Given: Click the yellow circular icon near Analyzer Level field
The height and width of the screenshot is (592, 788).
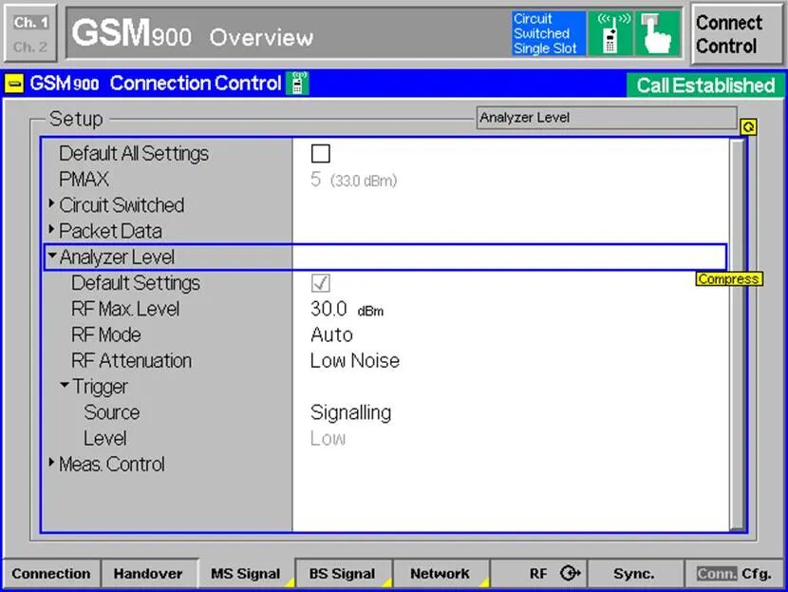Looking at the screenshot, I should [x=748, y=126].
